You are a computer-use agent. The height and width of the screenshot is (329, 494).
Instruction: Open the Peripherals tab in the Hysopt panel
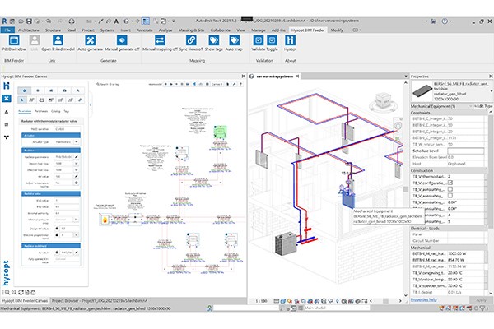pyautogui.click(x=41, y=111)
